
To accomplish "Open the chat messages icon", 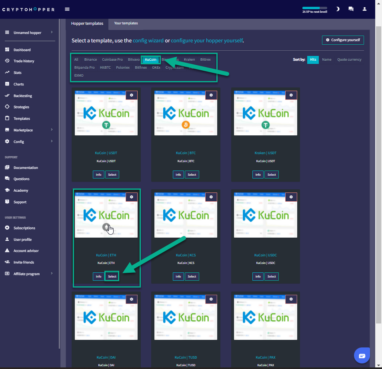I will point(351,9).
